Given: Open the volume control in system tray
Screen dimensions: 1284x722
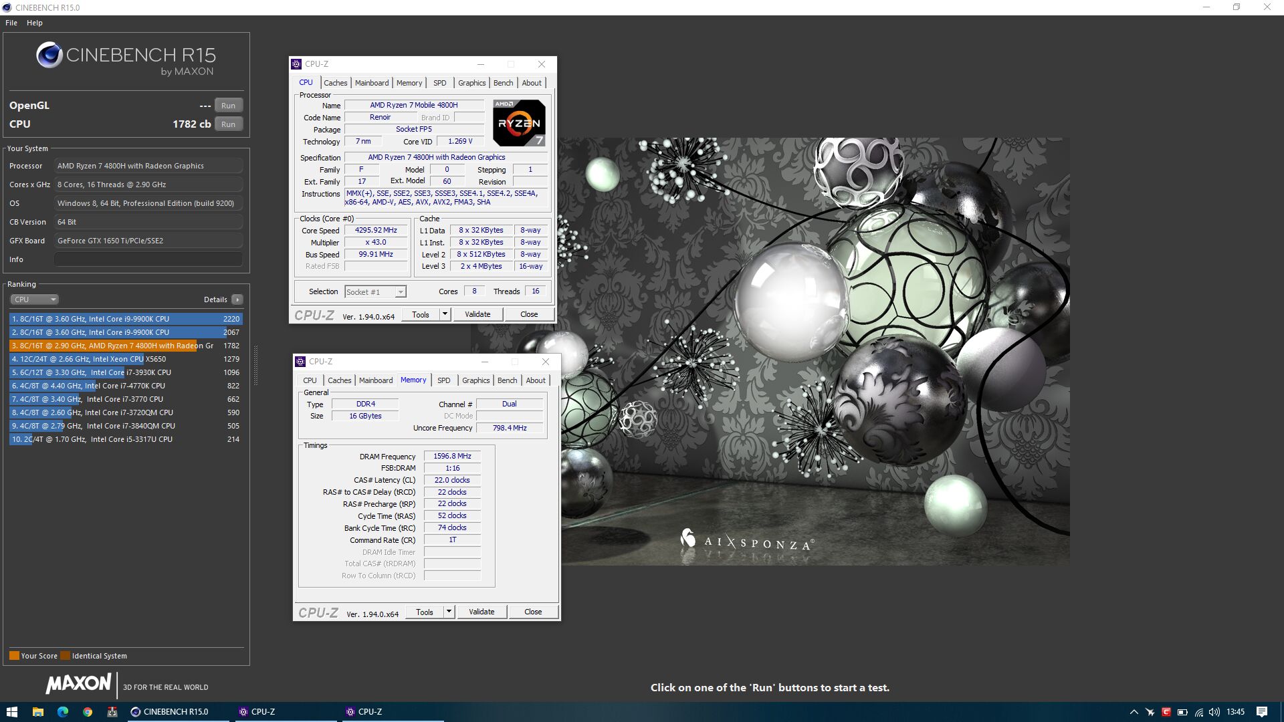Looking at the screenshot, I should pos(1214,712).
